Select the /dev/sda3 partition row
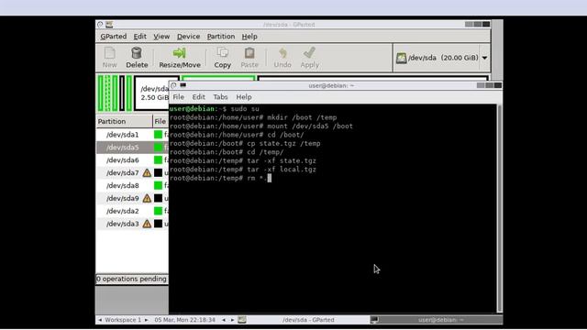This screenshot has height=330, width=587. [132, 224]
